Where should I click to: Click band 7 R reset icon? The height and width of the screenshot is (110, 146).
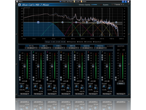point(102,80)
